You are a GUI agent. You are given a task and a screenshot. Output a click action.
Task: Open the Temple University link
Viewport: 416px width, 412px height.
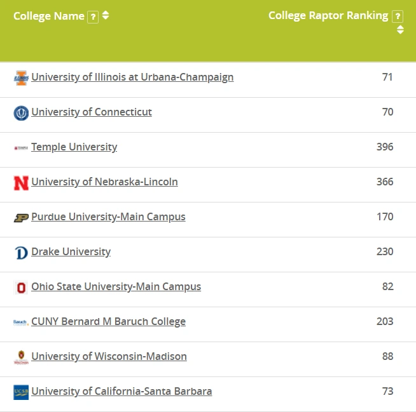(x=74, y=147)
